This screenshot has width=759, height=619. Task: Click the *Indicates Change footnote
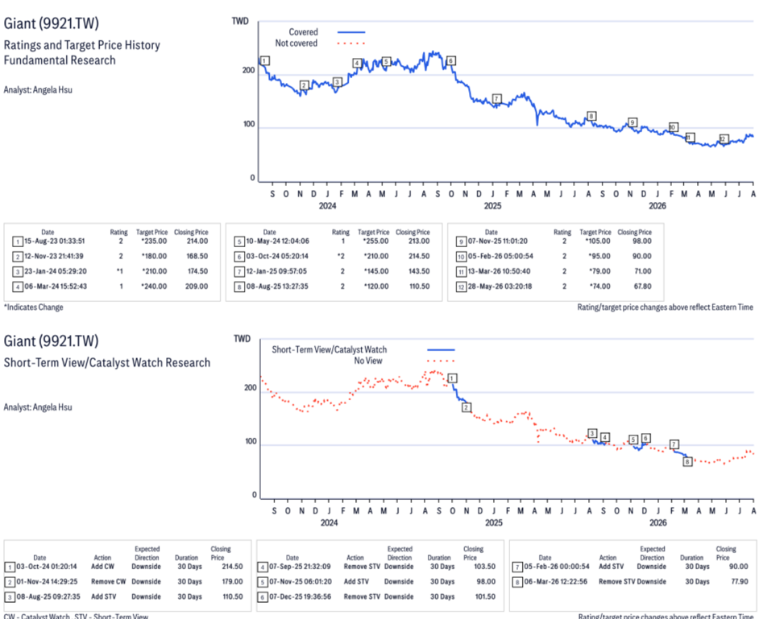tap(33, 307)
